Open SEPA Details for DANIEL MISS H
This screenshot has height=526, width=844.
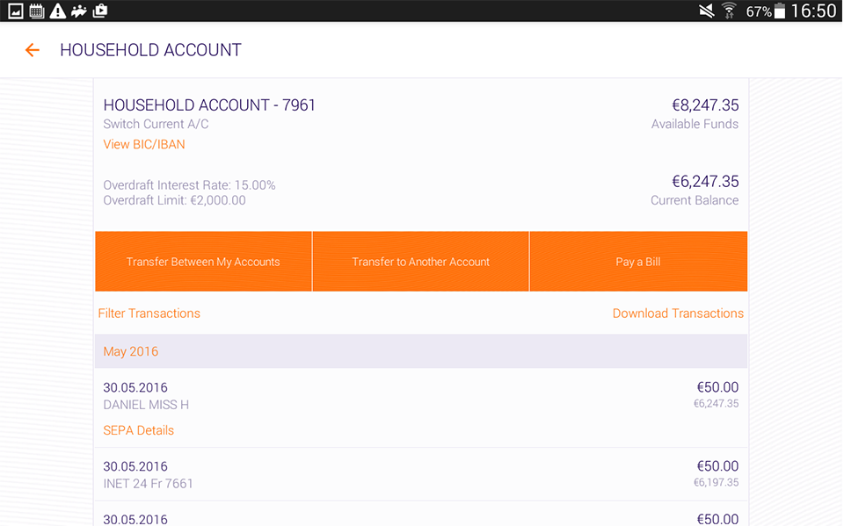(139, 430)
